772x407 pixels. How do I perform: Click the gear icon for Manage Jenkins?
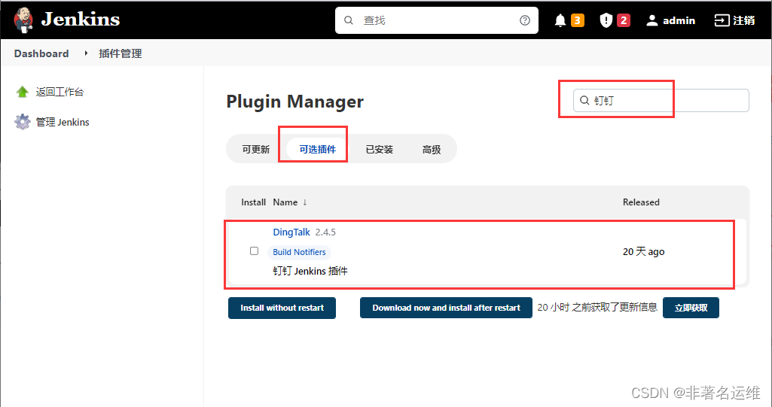coord(22,122)
